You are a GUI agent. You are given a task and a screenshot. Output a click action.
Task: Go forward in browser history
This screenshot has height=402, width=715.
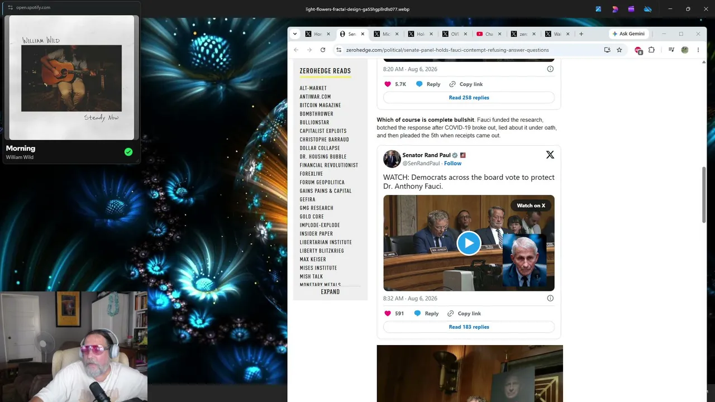tap(309, 50)
